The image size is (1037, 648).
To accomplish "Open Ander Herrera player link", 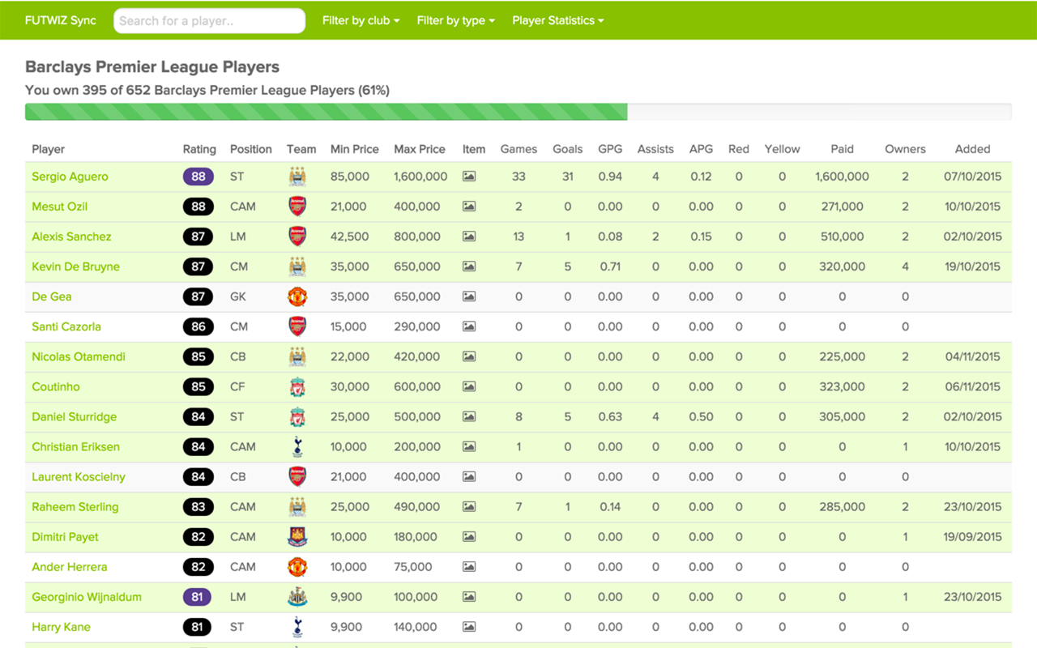I will [x=70, y=566].
